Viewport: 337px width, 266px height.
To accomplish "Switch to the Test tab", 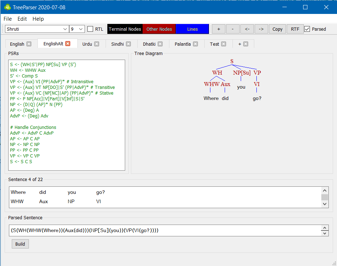I will click(x=214, y=44).
